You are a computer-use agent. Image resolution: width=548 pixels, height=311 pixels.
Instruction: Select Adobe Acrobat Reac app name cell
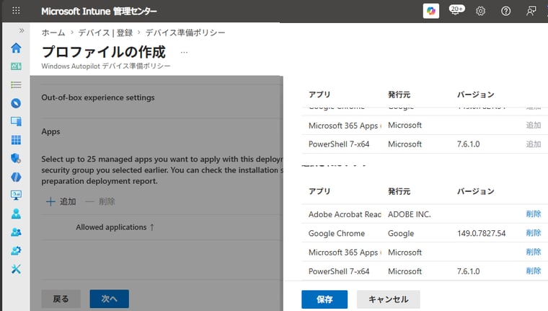345,214
